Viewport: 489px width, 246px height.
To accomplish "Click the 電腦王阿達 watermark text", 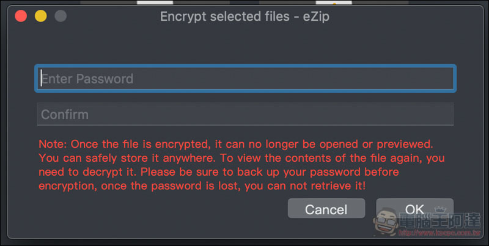I will [440, 221].
